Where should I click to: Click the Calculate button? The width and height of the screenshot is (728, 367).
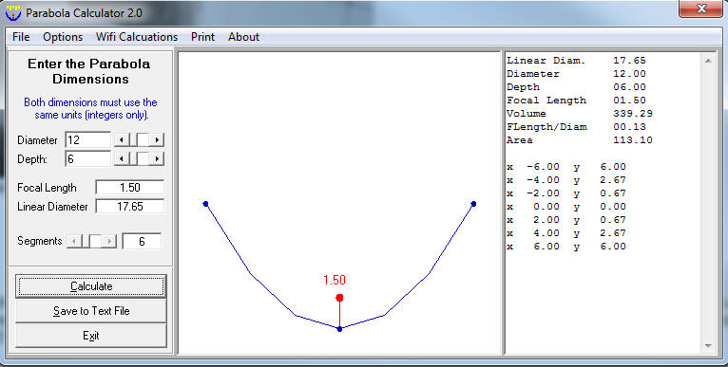(x=91, y=286)
